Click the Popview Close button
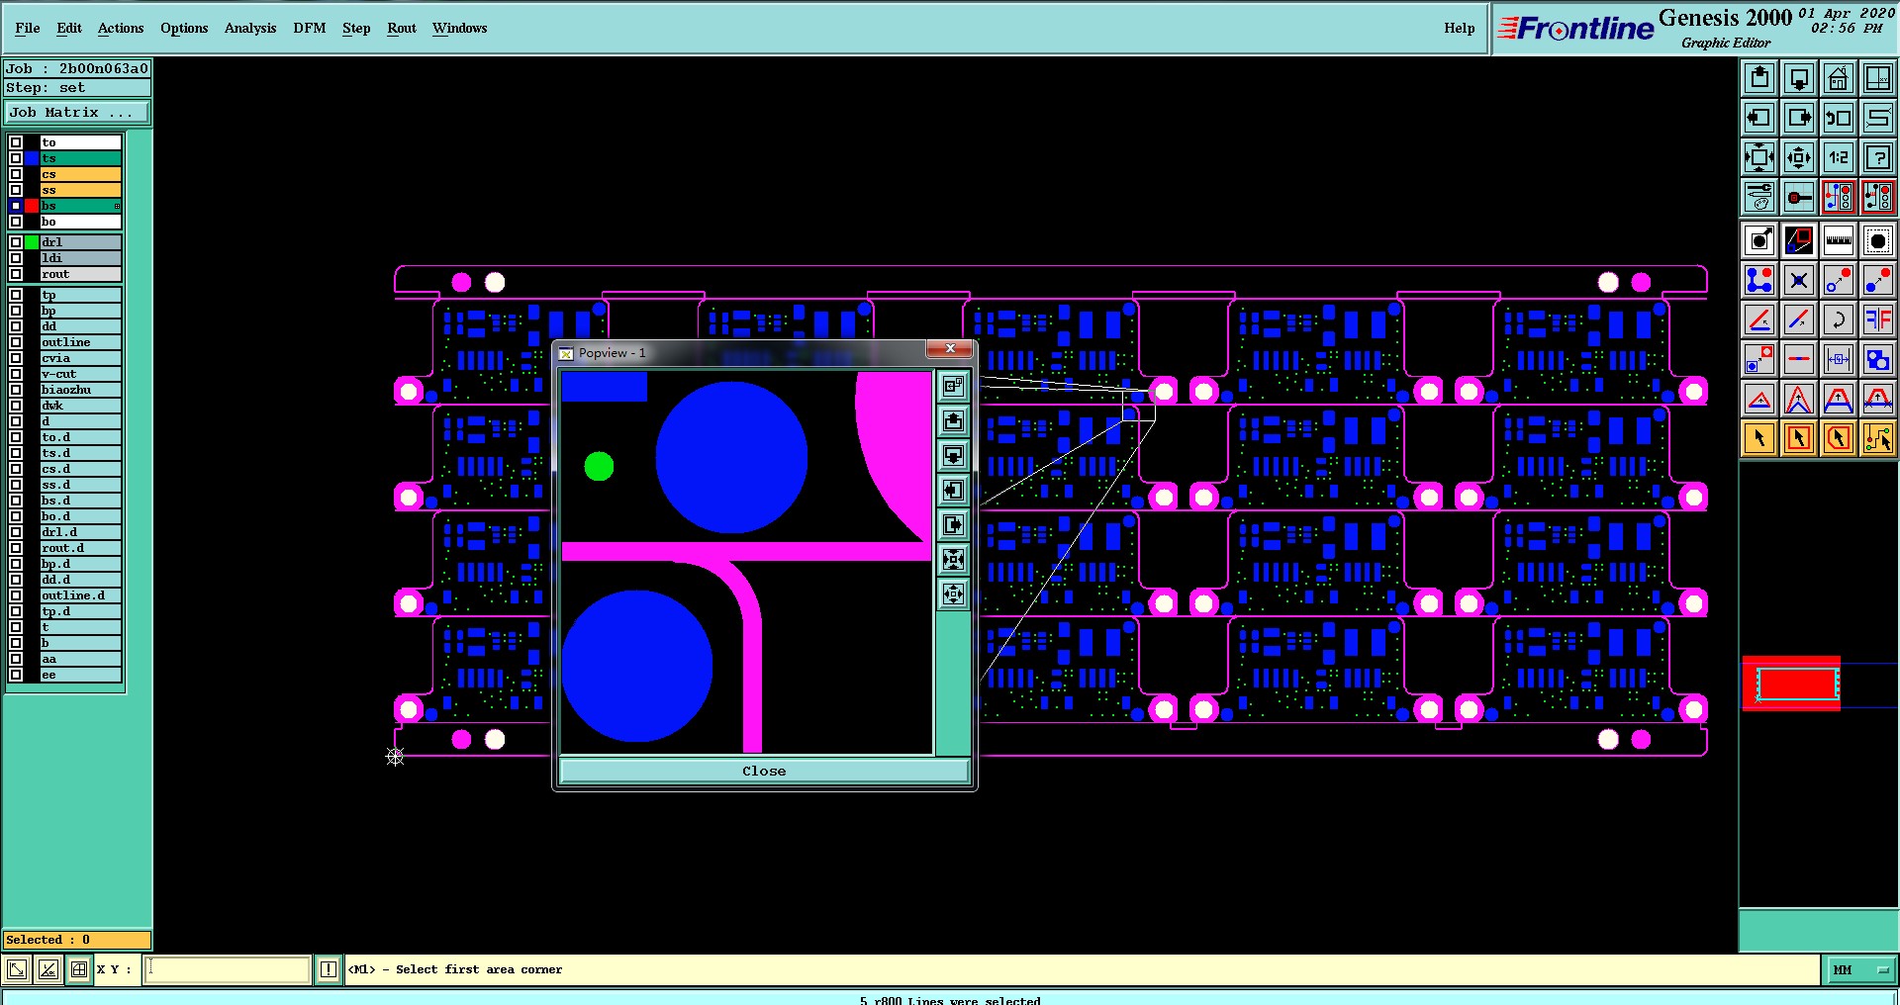This screenshot has width=1900, height=1005. tap(764, 772)
